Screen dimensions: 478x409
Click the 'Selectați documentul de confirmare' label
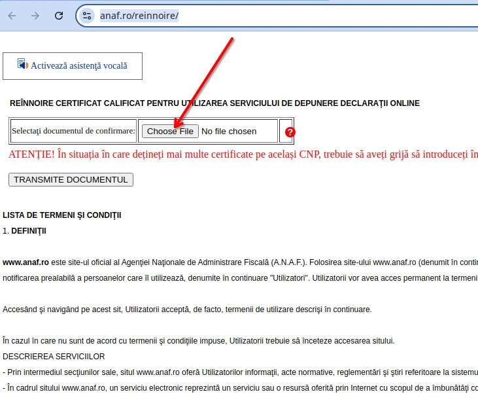click(73, 131)
